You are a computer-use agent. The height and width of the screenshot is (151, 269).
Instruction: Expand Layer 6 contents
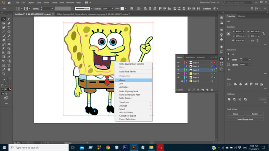coord(187,77)
